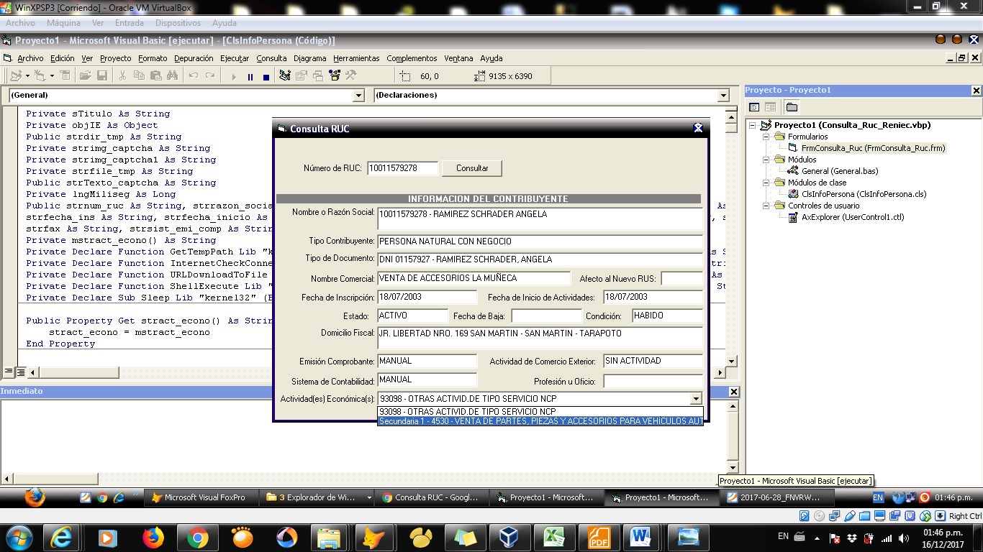The height and width of the screenshot is (552, 983).
Task: Open Word from the Windows taskbar
Action: pyautogui.click(x=640, y=538)
